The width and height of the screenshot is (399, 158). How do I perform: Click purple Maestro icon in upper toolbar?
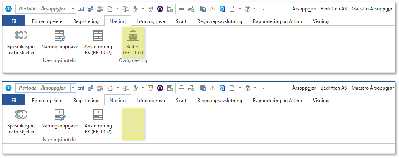tap(160, 9)
